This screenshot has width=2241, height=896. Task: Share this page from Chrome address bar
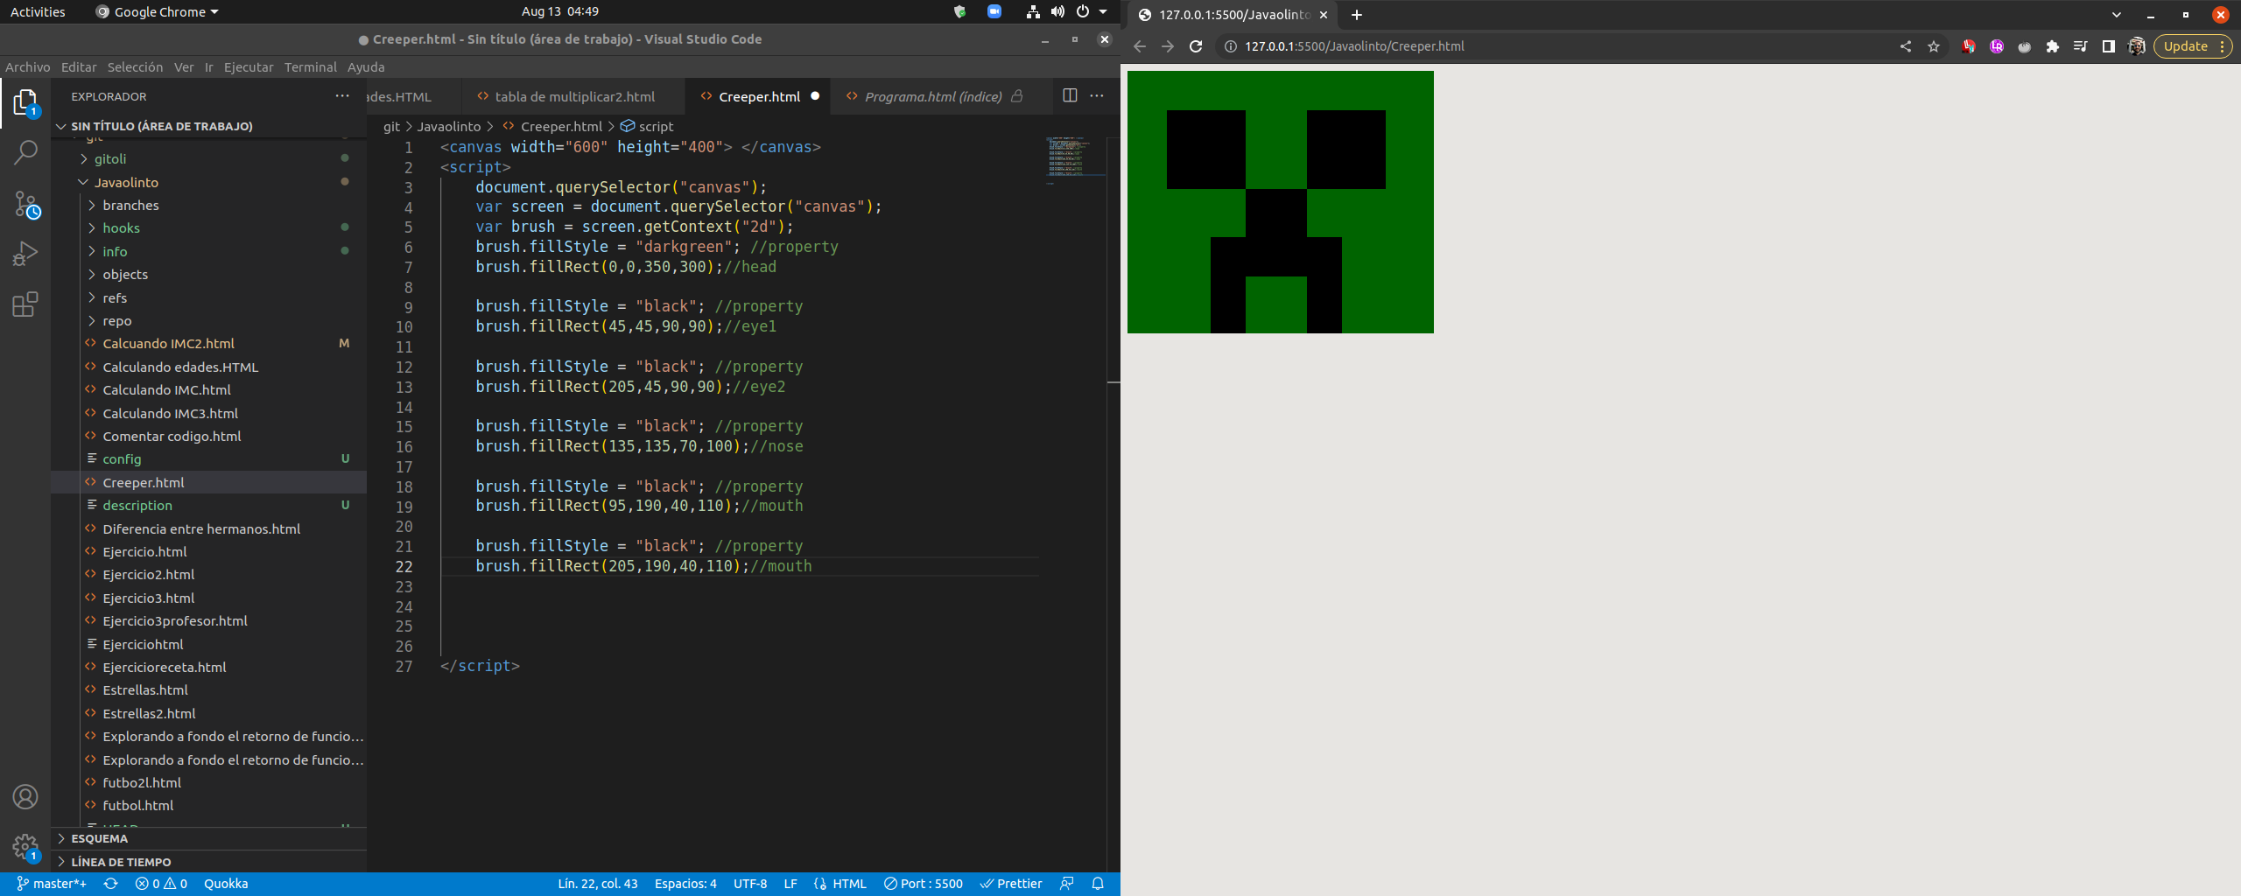click(x=1906, y=46)
